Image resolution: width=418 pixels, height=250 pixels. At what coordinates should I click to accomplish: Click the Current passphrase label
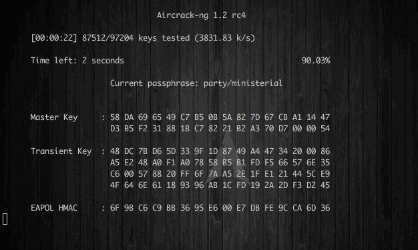(154, 83)
